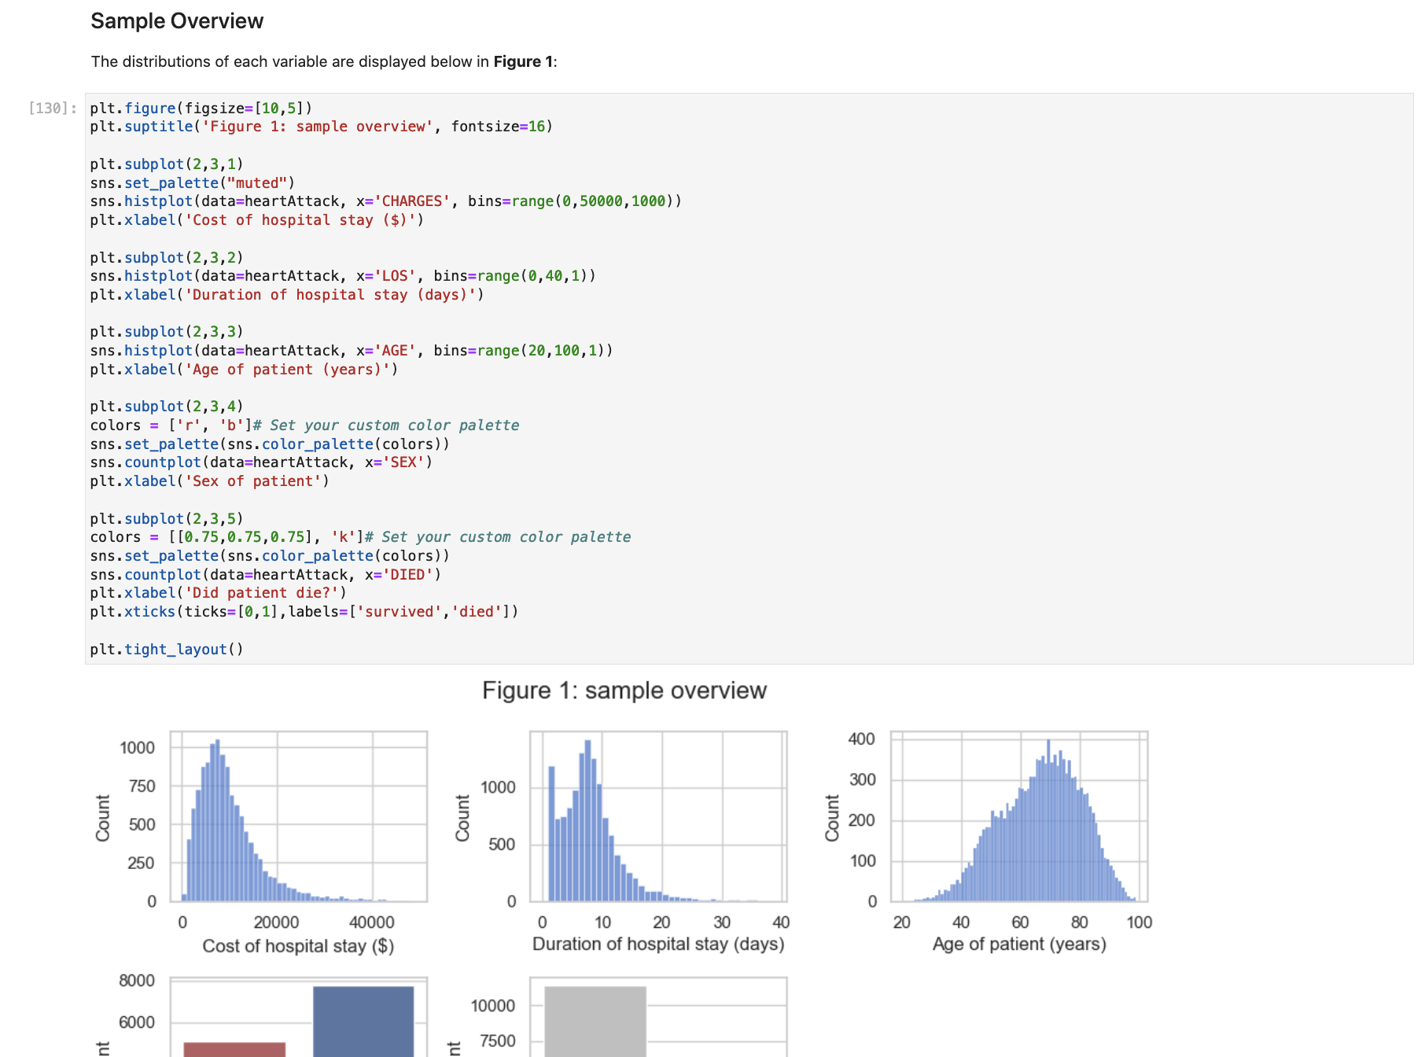Click the histplot CHARGES code line
Image resolution: width=1425 pixels, height=1057 pixels.
385,201
